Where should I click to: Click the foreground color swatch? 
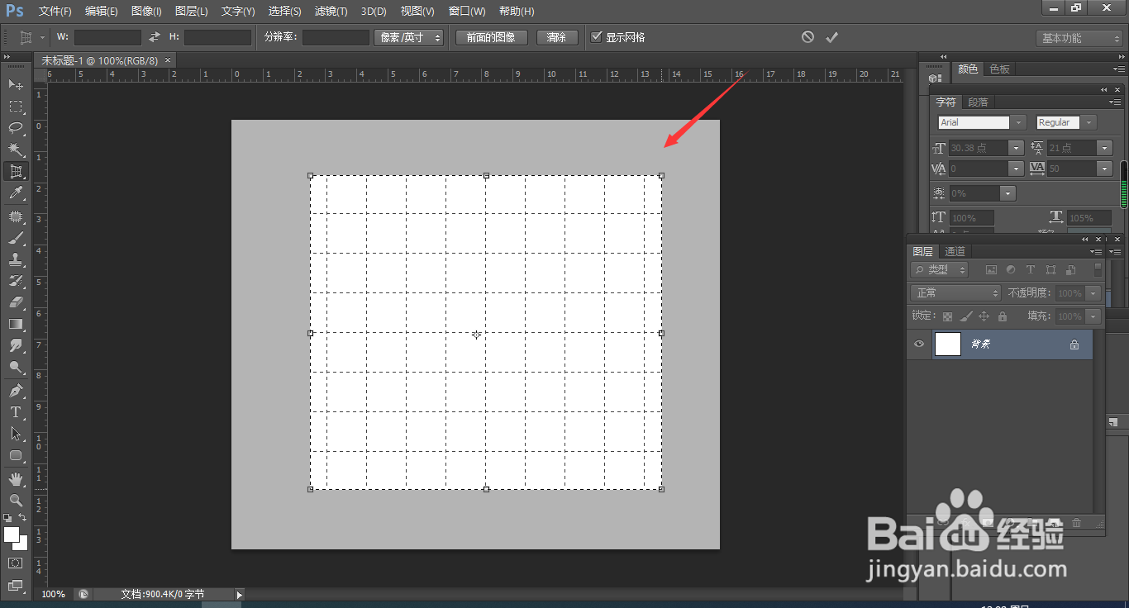click(x=12, y=534)
